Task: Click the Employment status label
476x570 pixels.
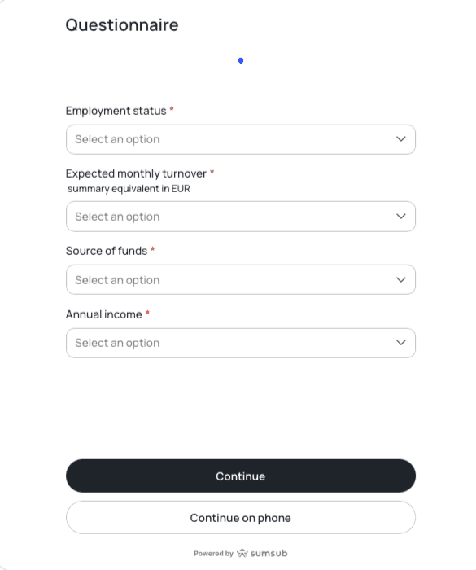Action: tap(116, 111)
